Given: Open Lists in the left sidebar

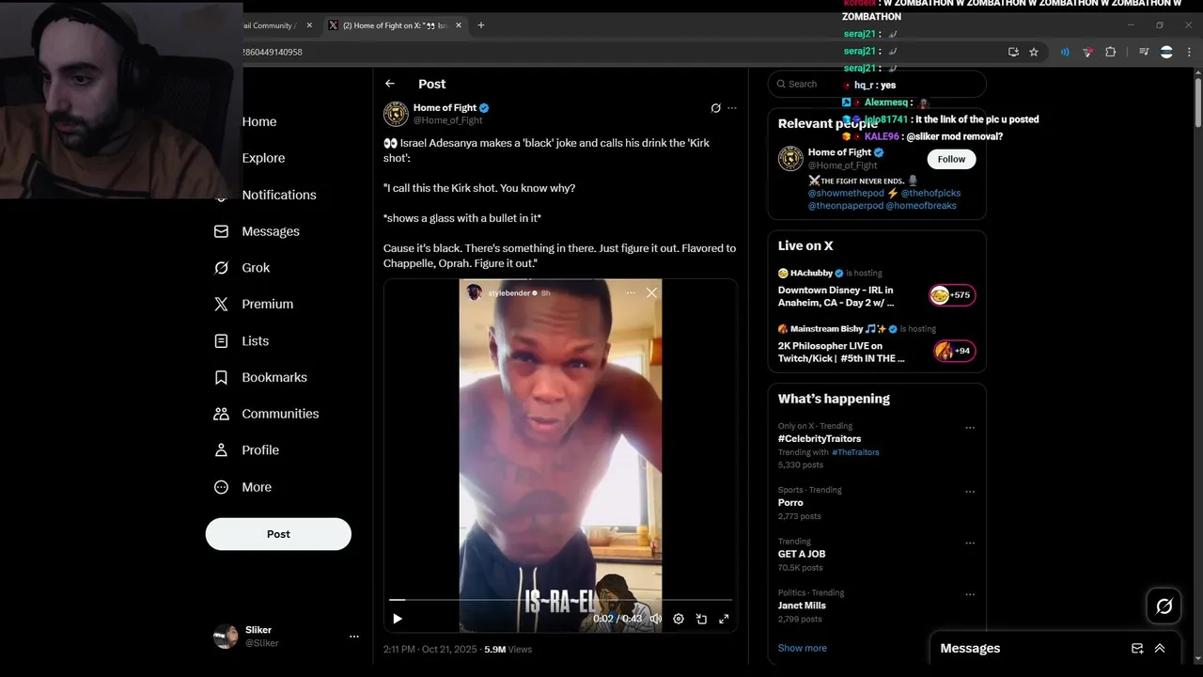Looking at the screenshot, I should [x=242, y=341].
